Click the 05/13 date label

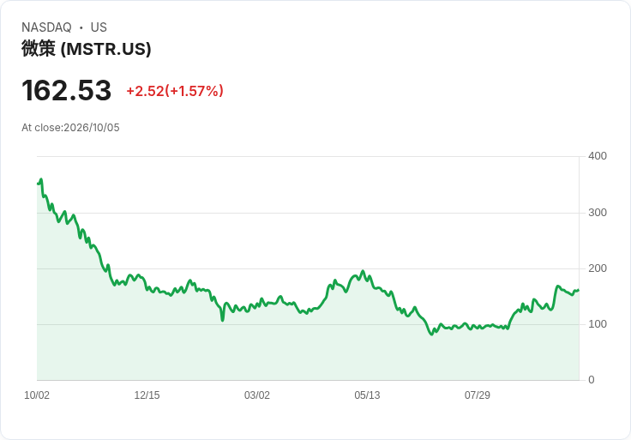[367, 395]
